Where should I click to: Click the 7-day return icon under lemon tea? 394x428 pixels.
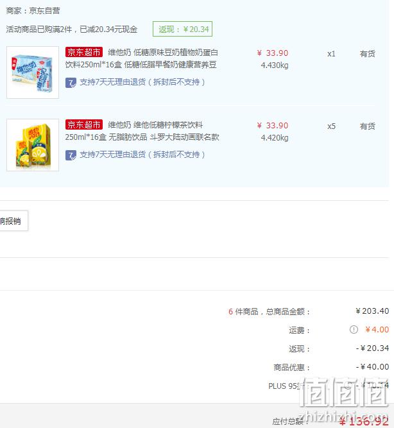(x=71, y=155)
